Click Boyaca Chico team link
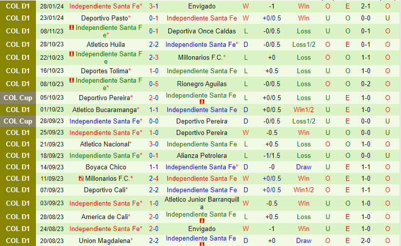The height and width of the screenshot is (246, 401). click(x=105, y=167)
